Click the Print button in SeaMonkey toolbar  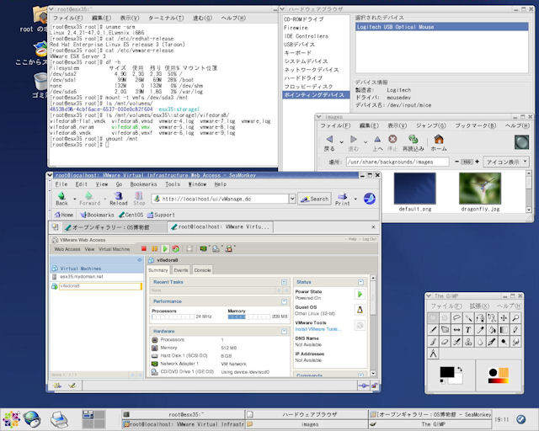coord(343,199)
